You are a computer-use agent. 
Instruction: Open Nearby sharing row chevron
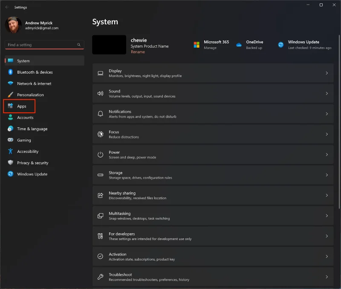click(327, 195)
